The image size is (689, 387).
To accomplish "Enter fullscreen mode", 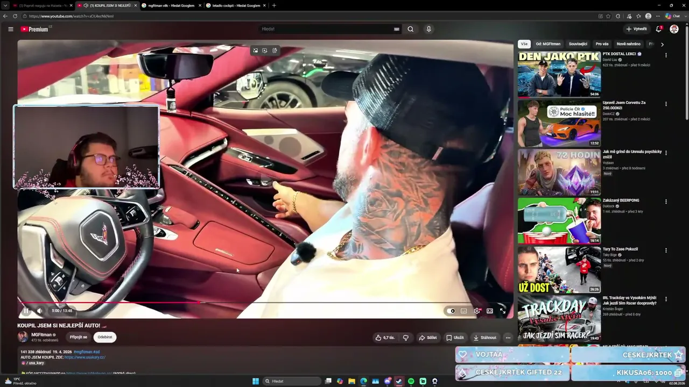I will 503,311.
